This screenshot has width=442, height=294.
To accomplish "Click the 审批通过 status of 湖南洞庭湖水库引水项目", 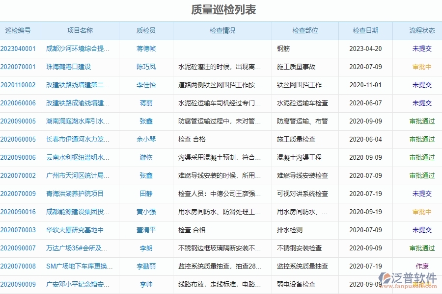I will point(422,121).
